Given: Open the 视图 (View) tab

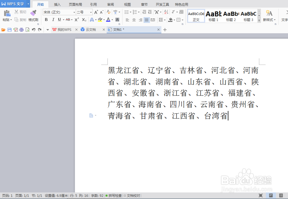Looking at the screenshot, I should tap(127, 4).
